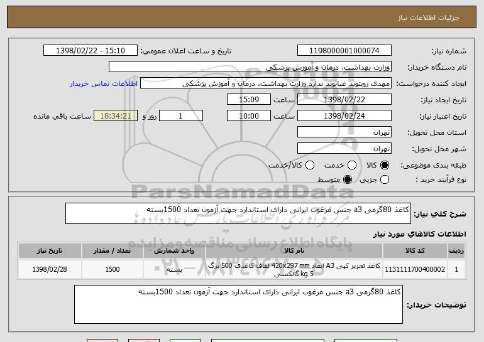The height and width of the screenshot is (342, 484).
Task: Click the validity date field 1398/02/24
Action: pyautogui.click(x=344, y=116)
